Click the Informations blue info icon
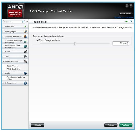The image size is (136, 131). (25, 83)
